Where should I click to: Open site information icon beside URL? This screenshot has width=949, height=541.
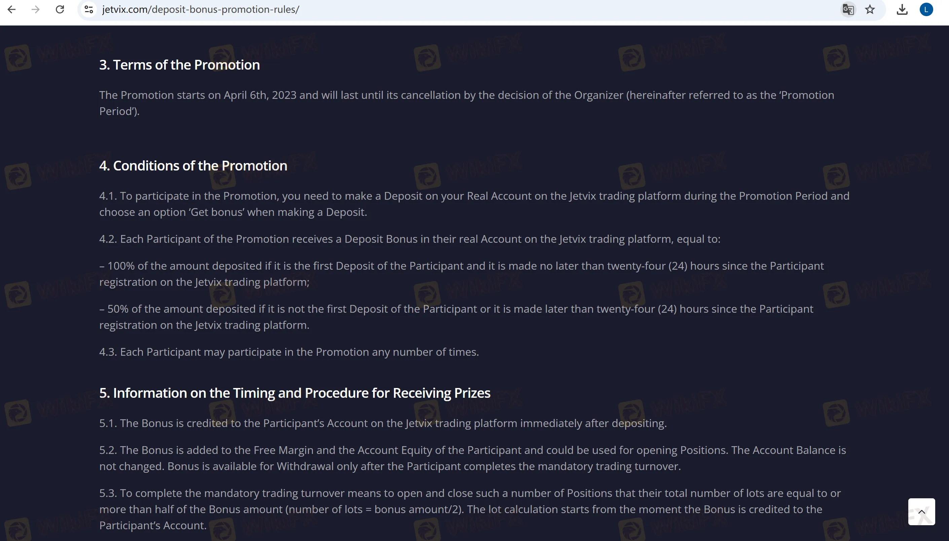tap(89, 9)
